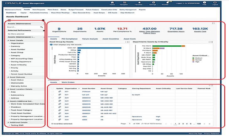
Task: Check the row checkbox for asset 212Asset
Action: 52,91
